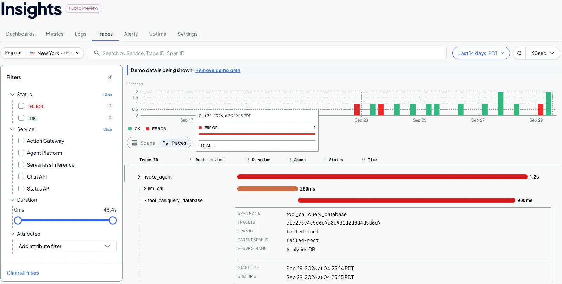Click the search magnifier icon
Screen dimensions: 562x284
click(x=97, y=53)
